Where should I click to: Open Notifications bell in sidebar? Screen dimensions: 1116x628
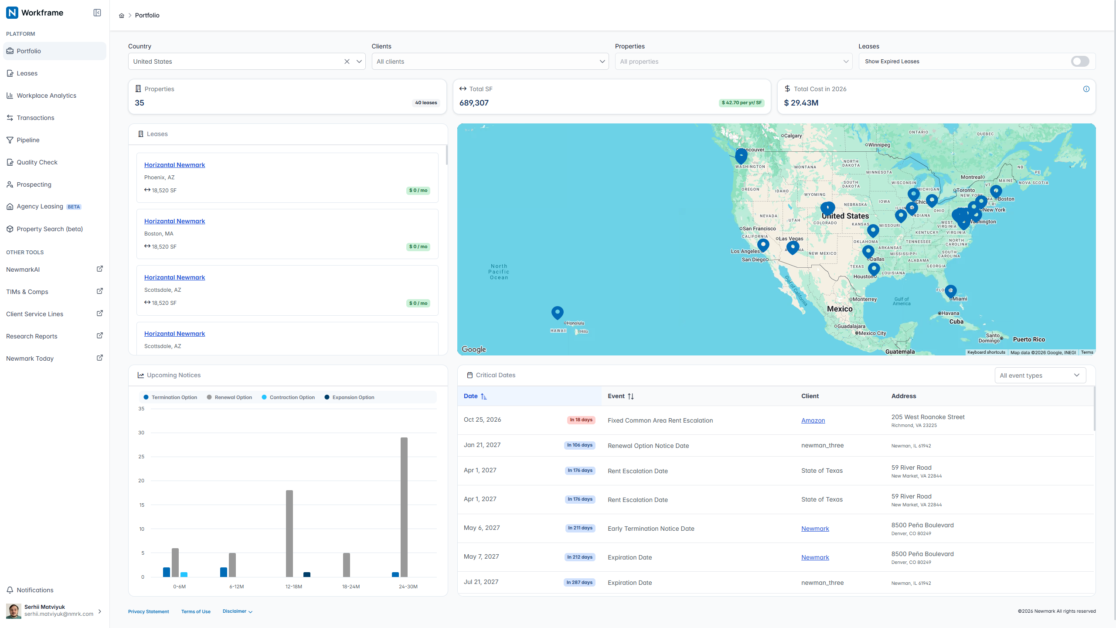point(10,590)
